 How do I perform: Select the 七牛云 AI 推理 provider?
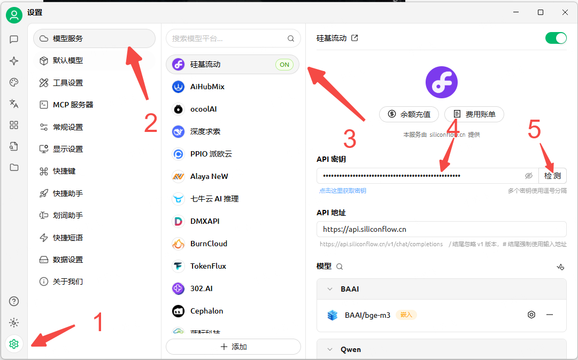coord(233,199)
